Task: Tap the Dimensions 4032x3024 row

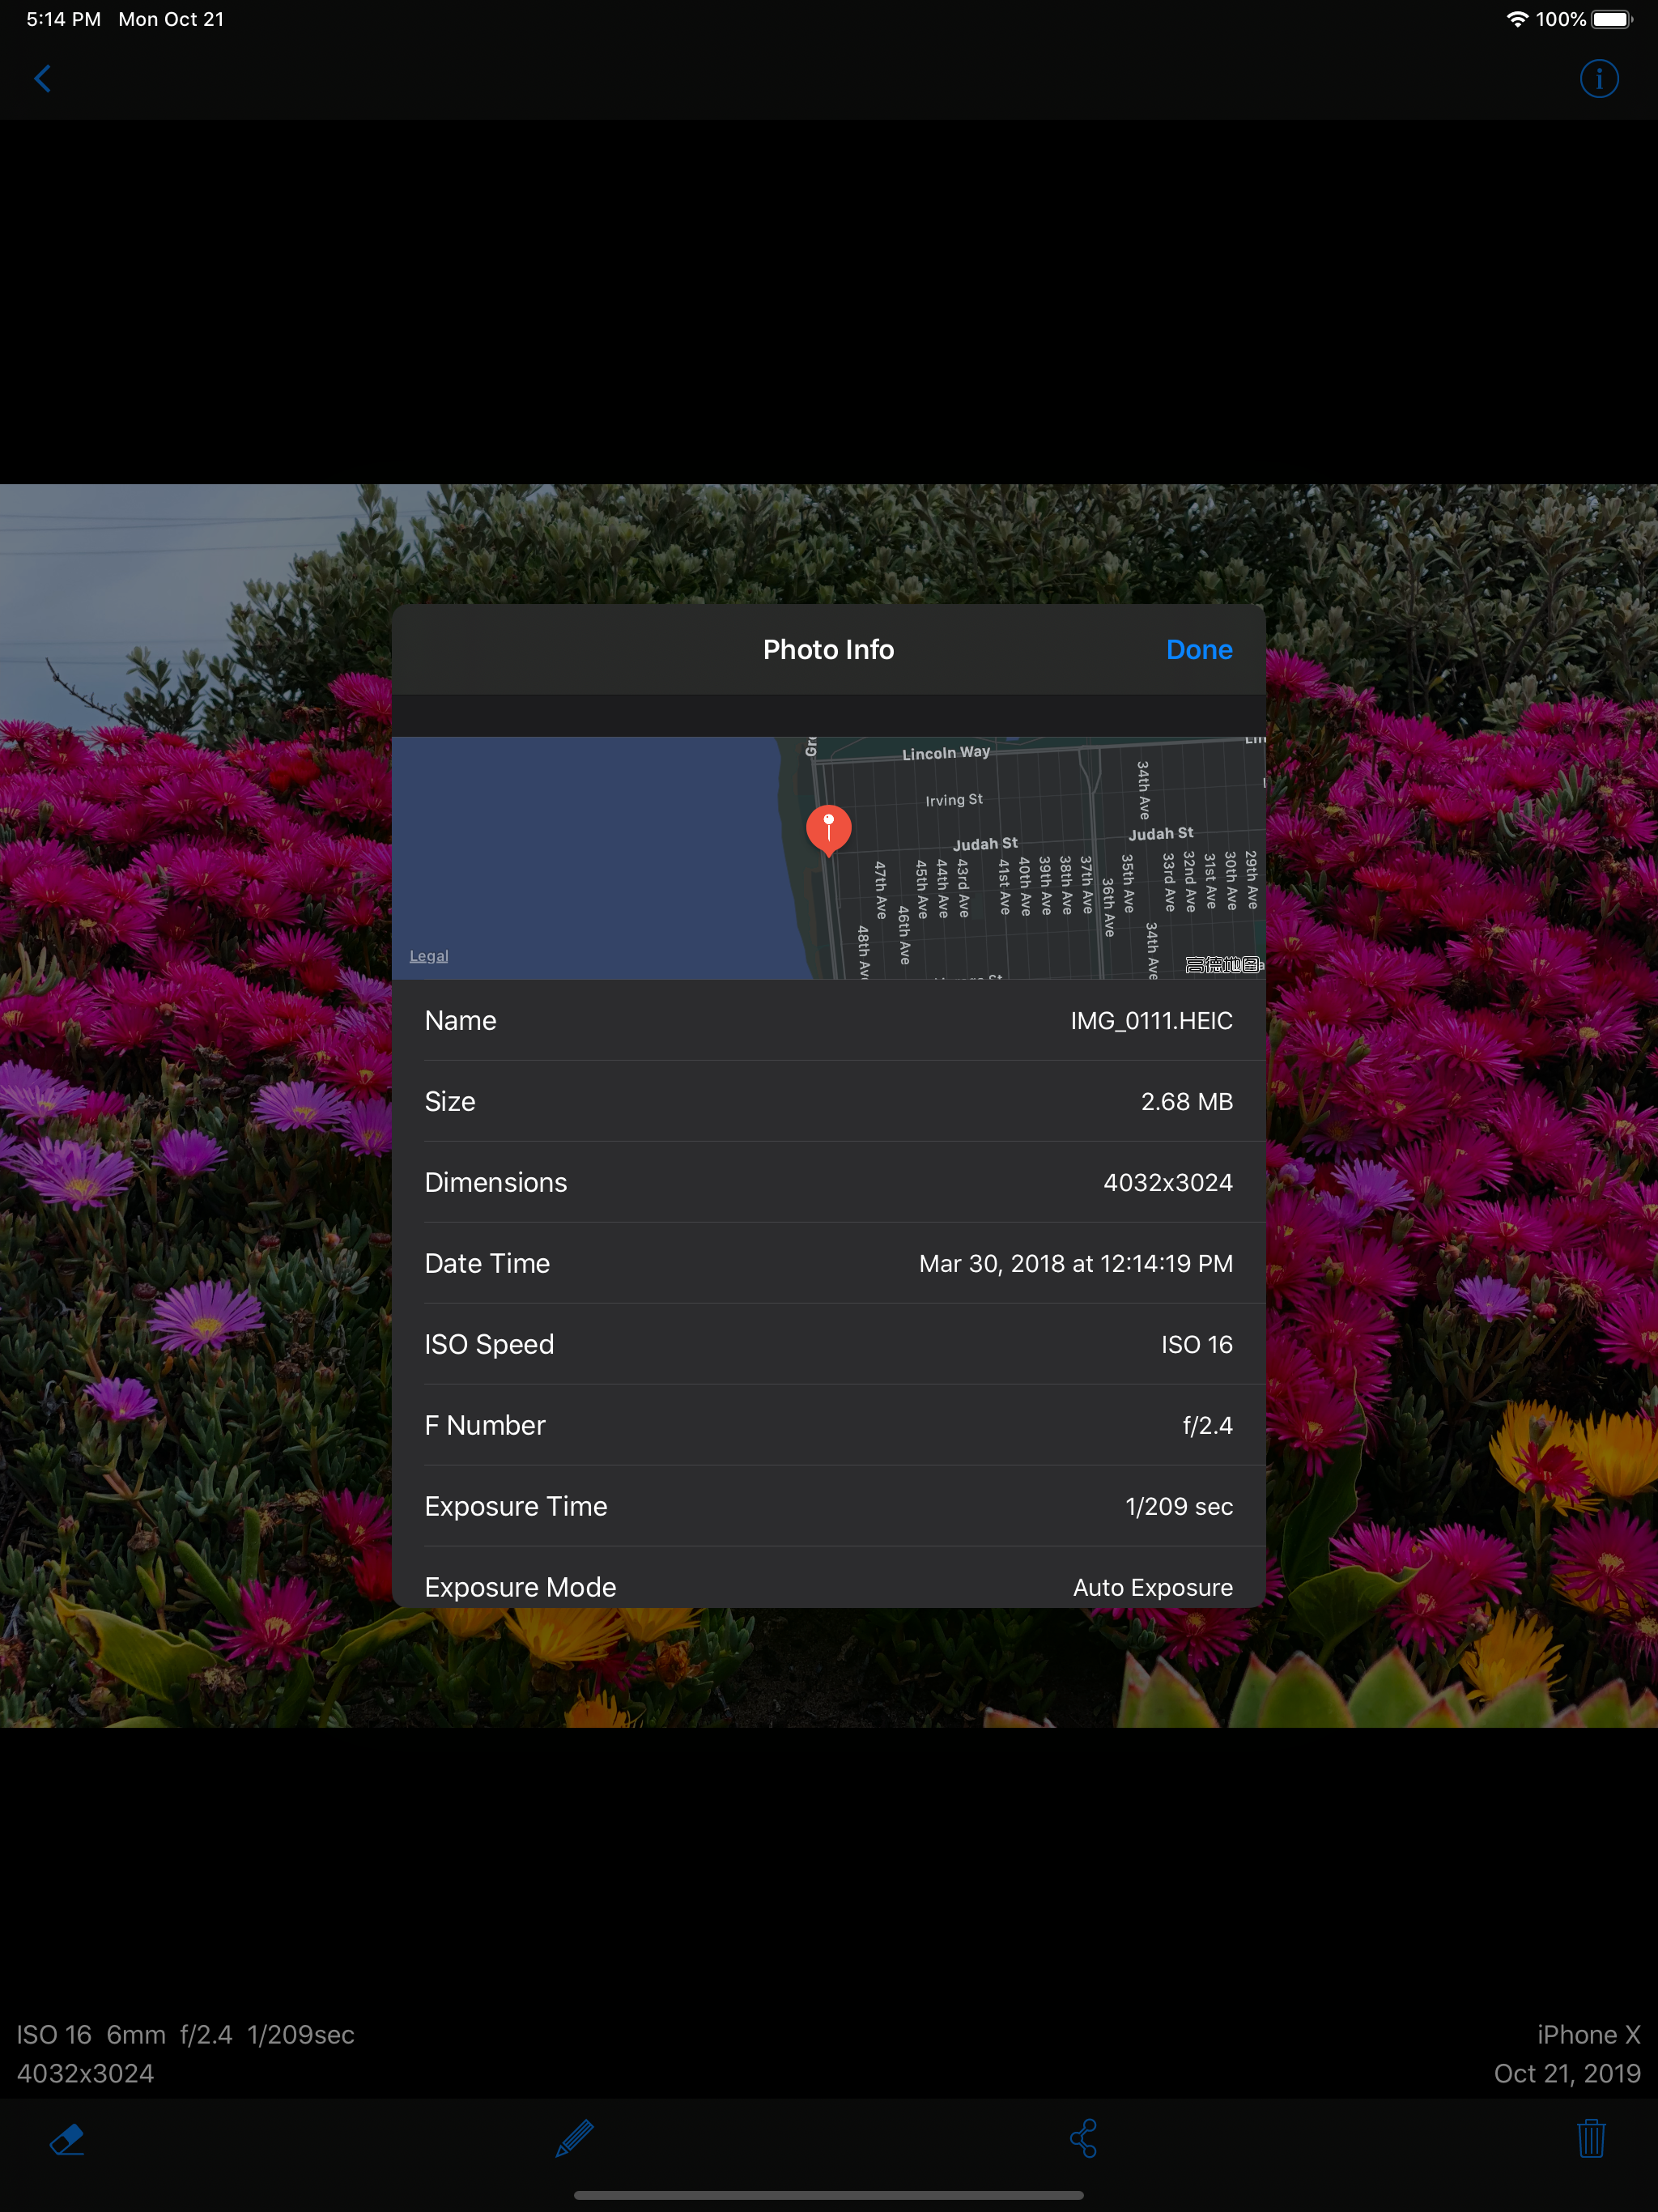Action: tap(828, 1183)
